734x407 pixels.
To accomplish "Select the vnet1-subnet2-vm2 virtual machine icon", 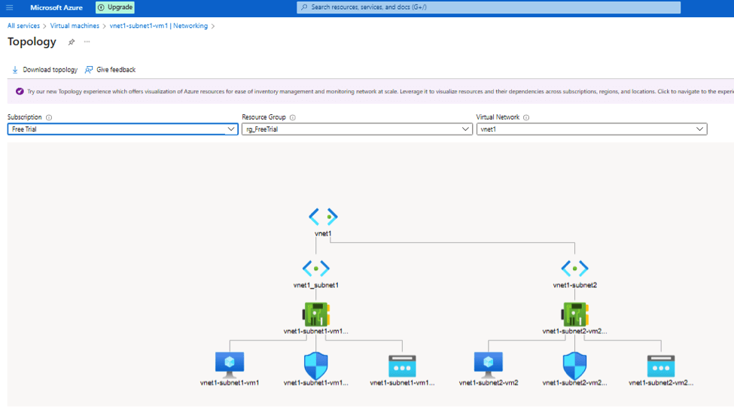I will coord(488,364).
